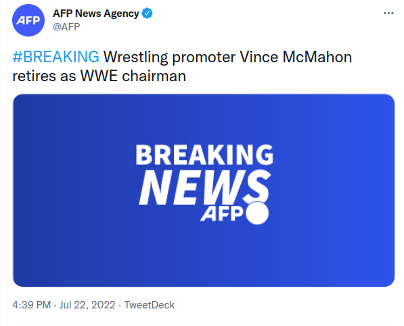
Task: Click the blue verified badge checkmark
Action: pos(148,13)
